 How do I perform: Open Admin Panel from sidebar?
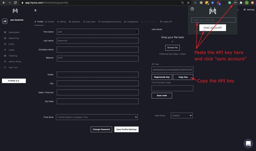(15, 62)
